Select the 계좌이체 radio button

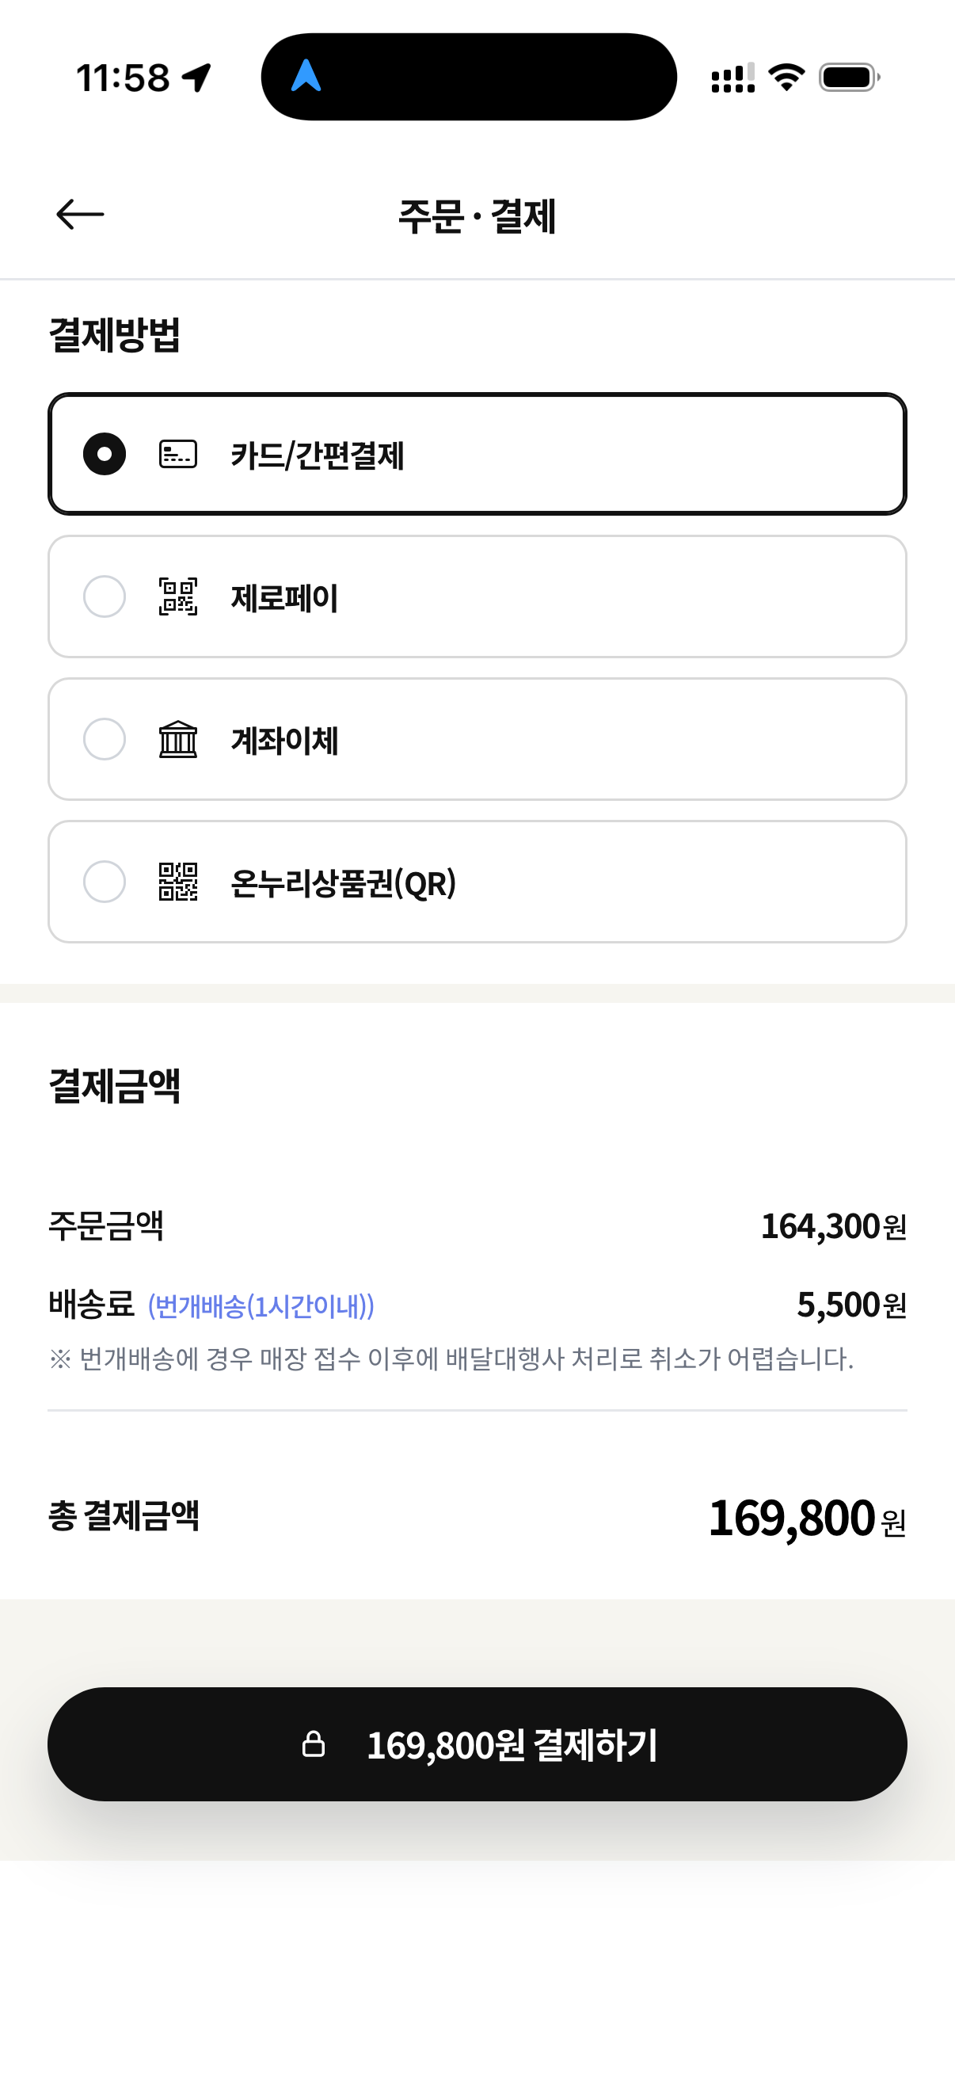tap(105, 739)
